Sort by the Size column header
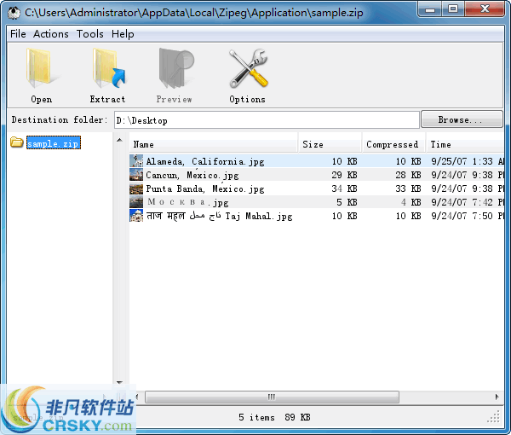 tap(330, 144)
